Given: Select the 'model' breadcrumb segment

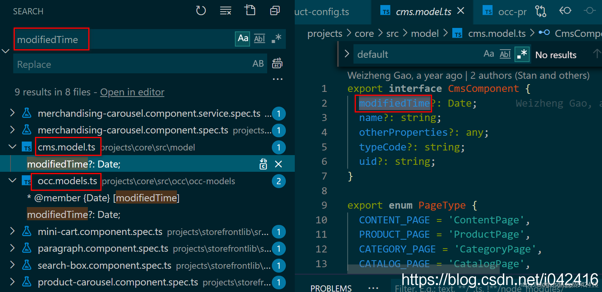Looking at the screenshot, I should 425,34.
